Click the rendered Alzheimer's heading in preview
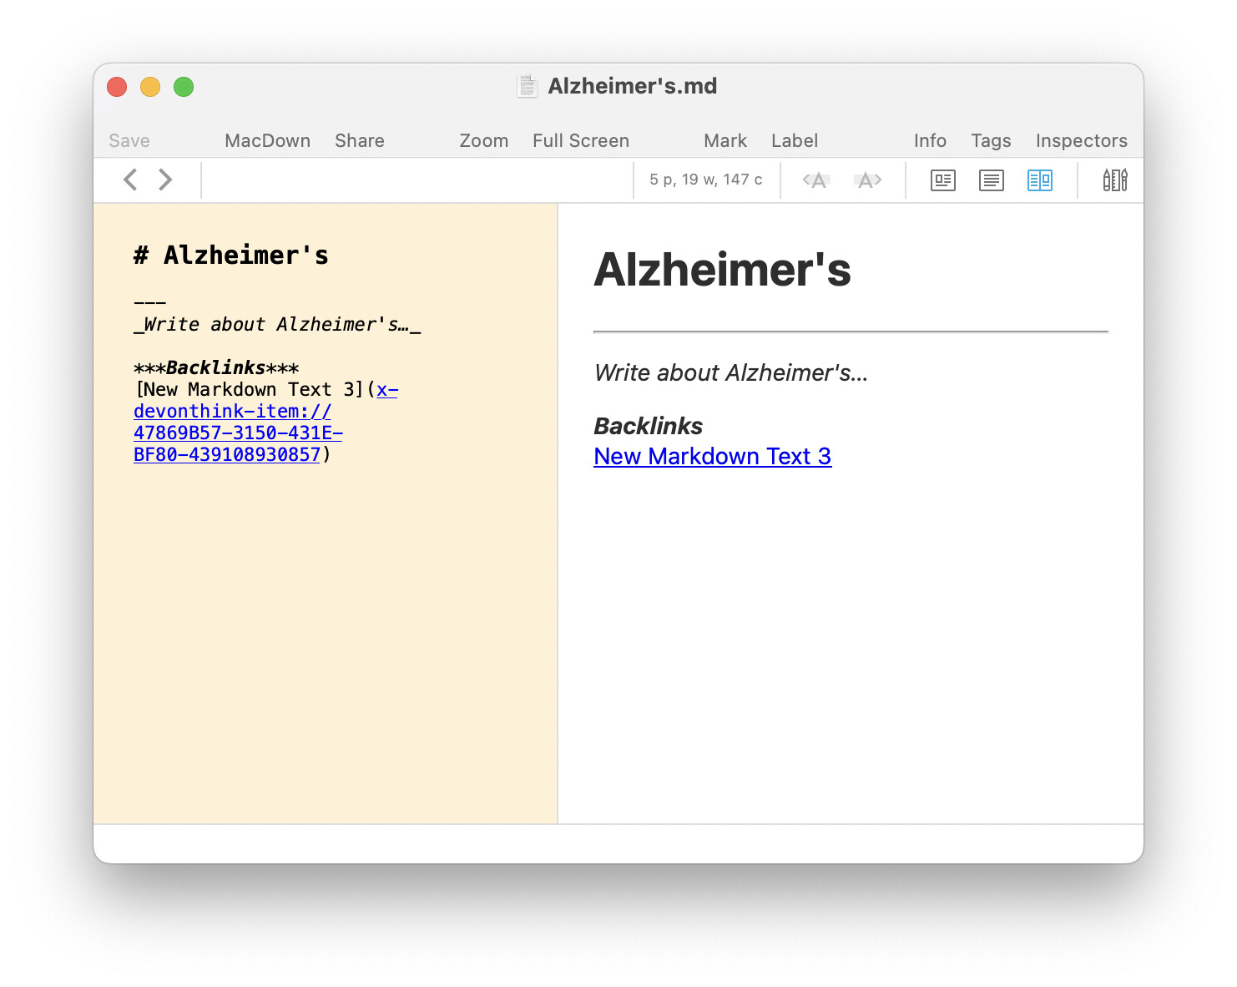 pos(723,270)
